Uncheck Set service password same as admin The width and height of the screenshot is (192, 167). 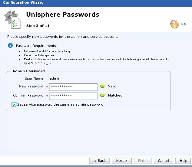pyautogui.click(x=14, y=105)
